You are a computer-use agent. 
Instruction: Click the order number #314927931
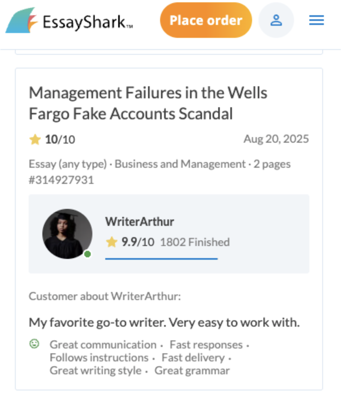(61, 180)
